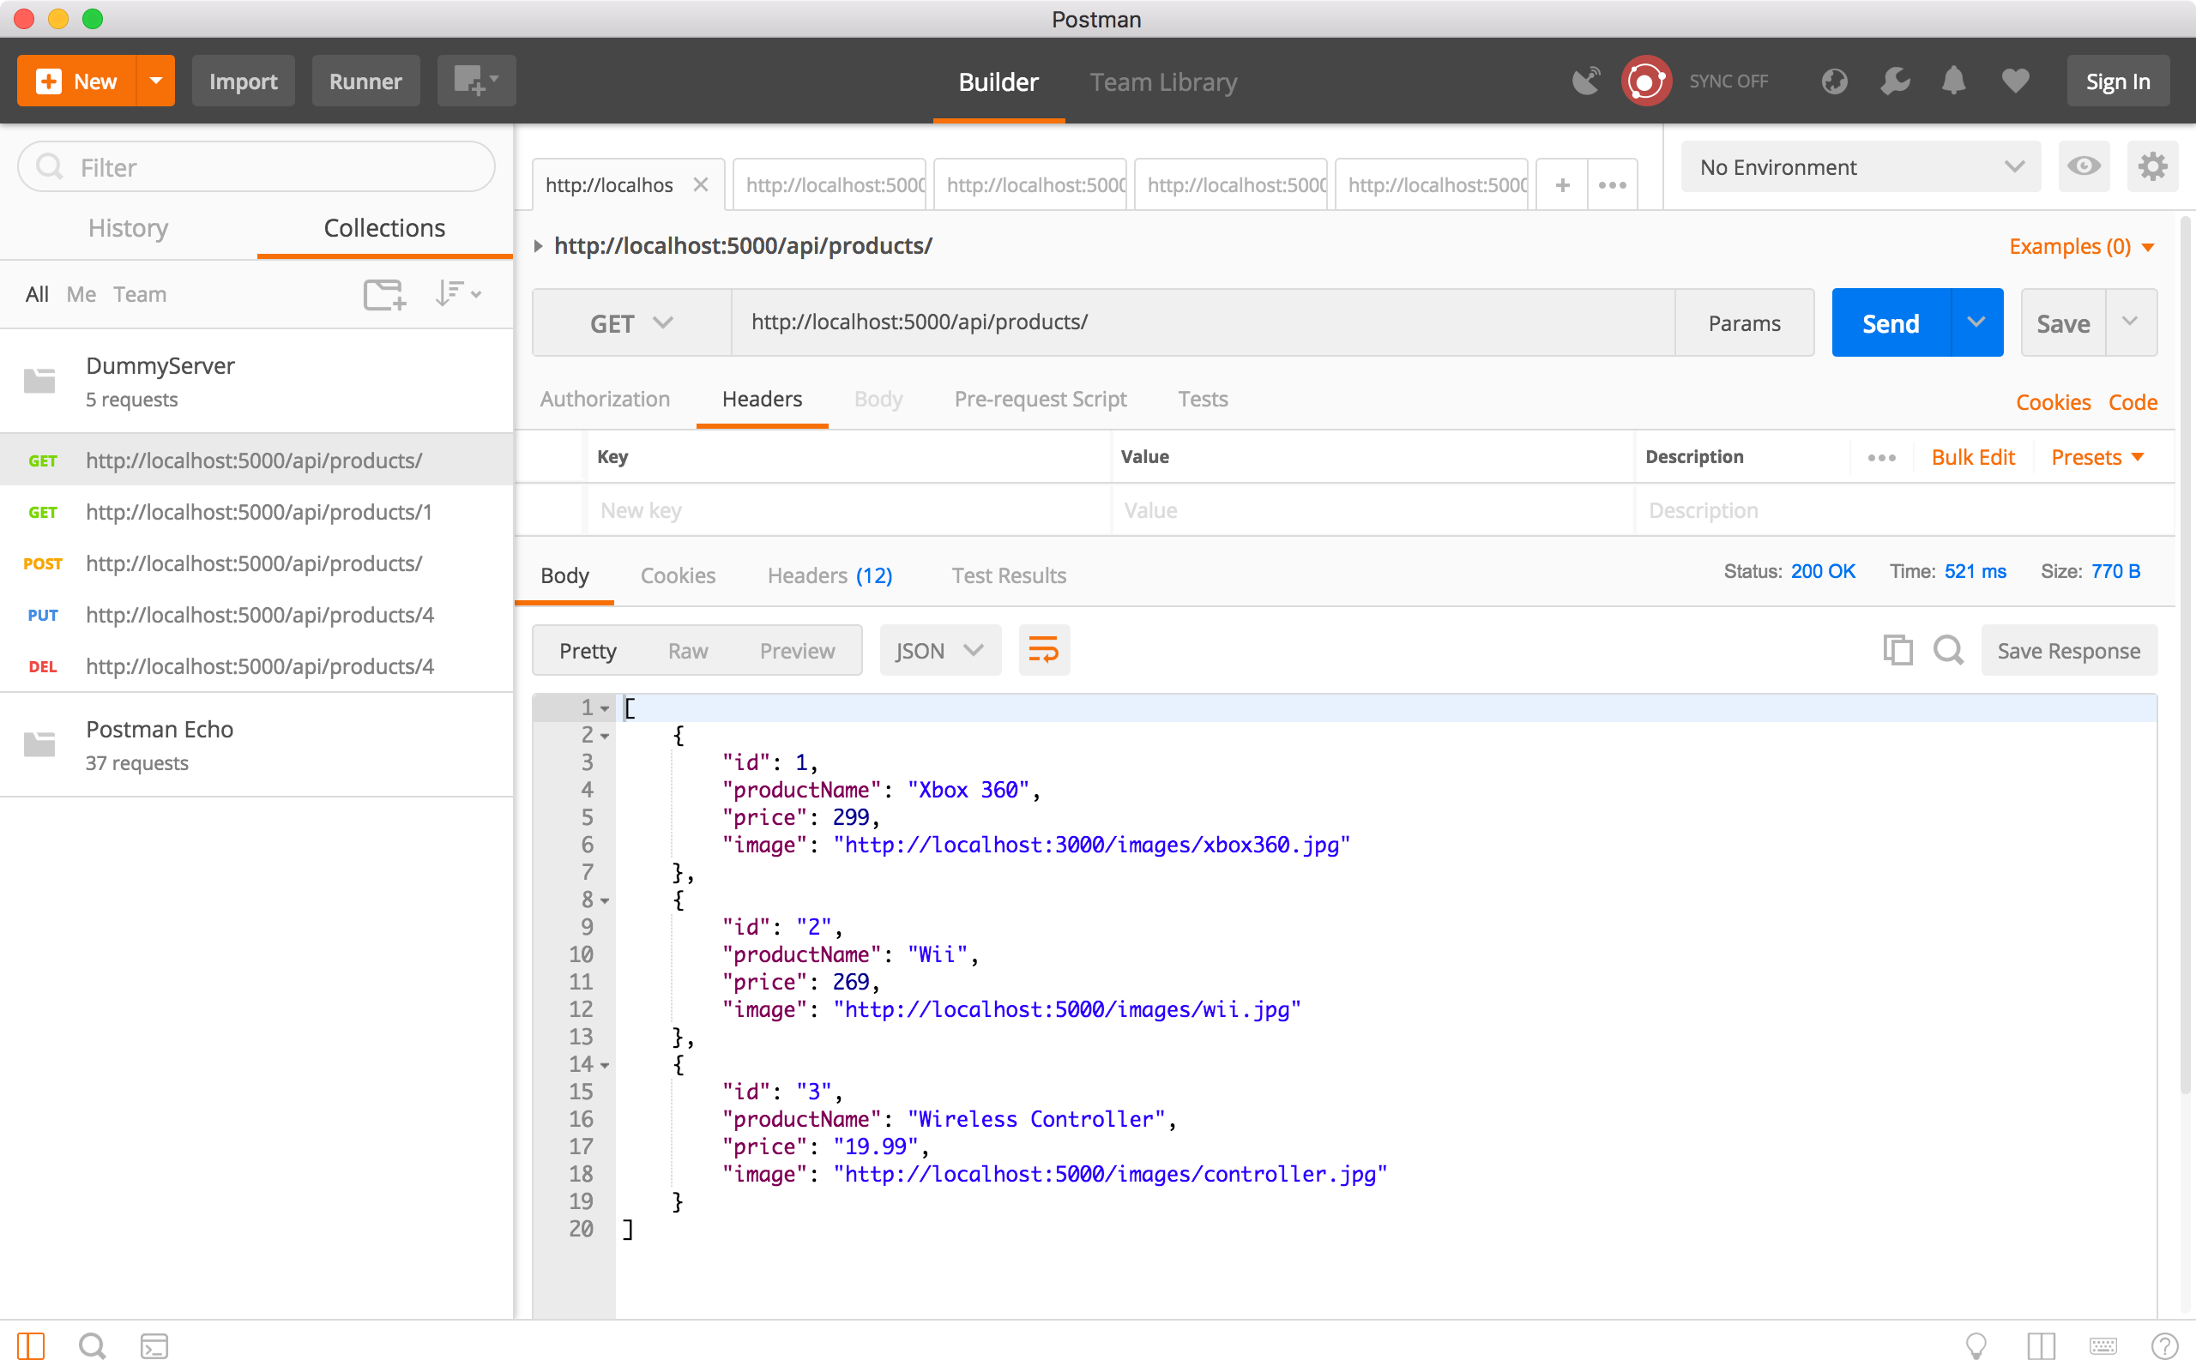Open response Cookies tab

click(678, 575)
